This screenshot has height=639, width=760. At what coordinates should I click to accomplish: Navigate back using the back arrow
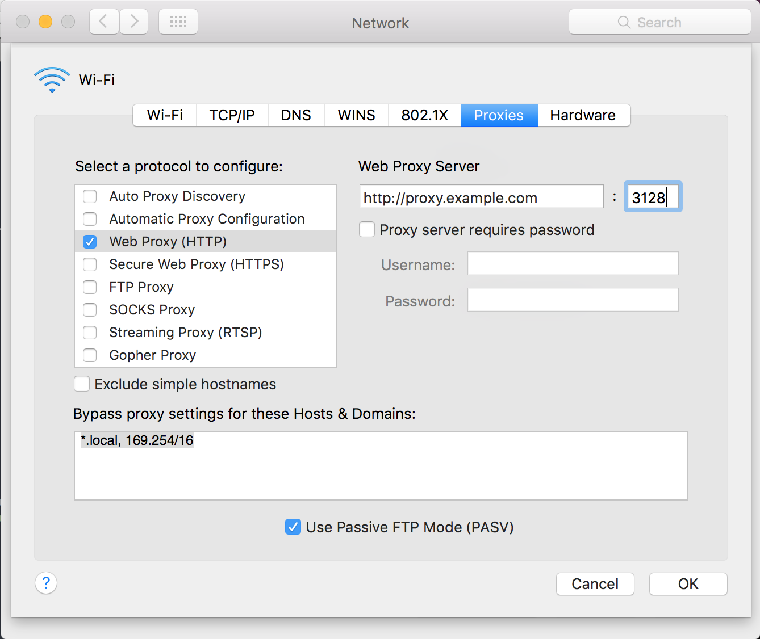tap(103, 21)
